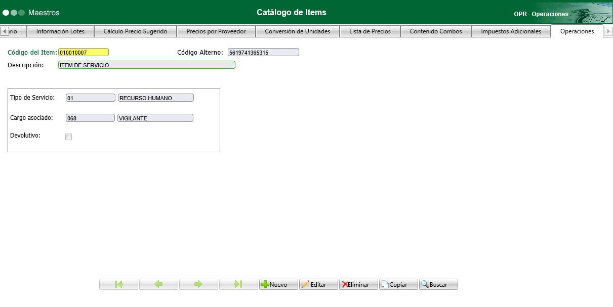The width and height of the screenshot is (613, 307).
Task: Switch to the Precios por Proveedor tab
Action: [x=216, y=31]
